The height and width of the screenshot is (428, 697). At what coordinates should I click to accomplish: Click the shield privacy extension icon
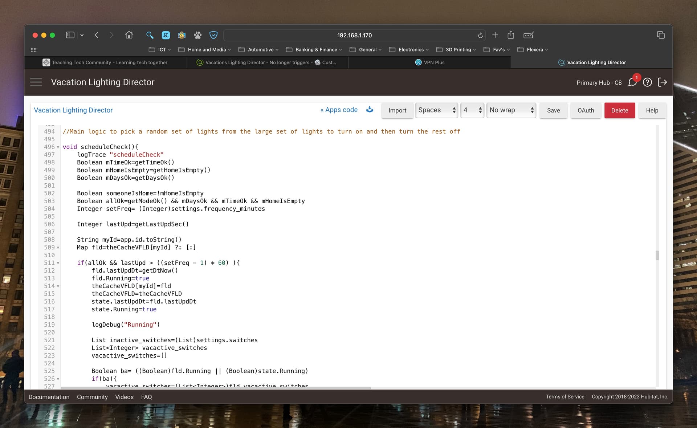click(x=213, y=35)
